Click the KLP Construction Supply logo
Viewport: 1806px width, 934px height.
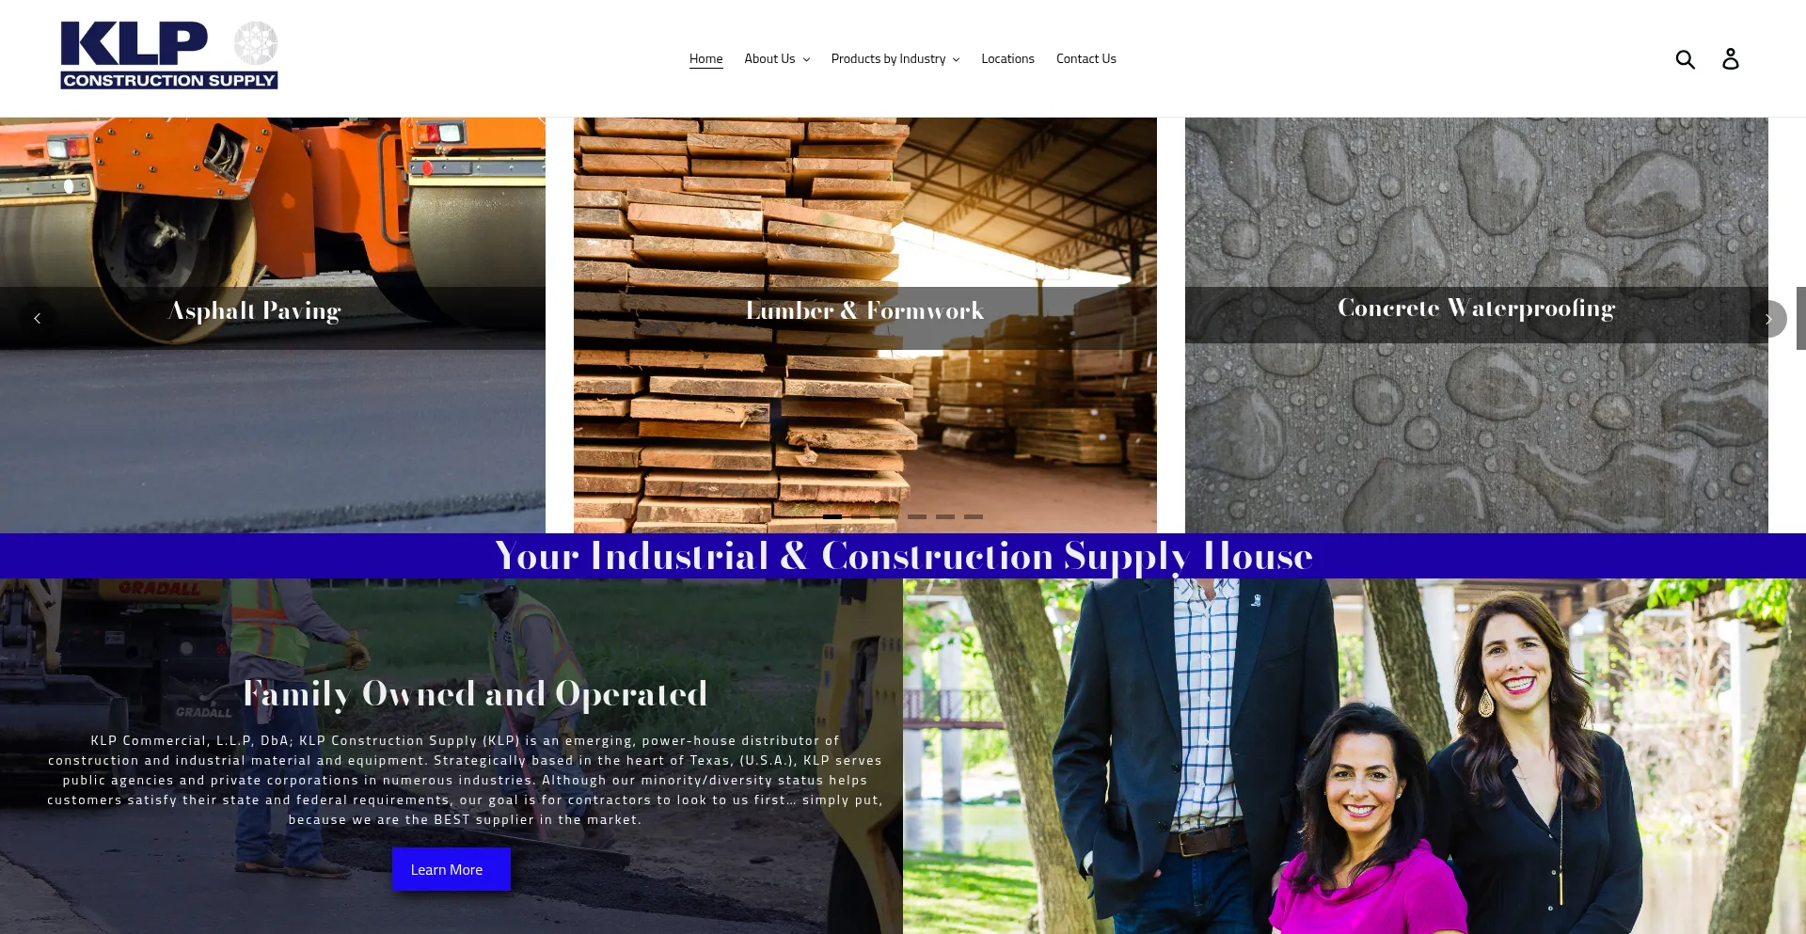point(169,55)
